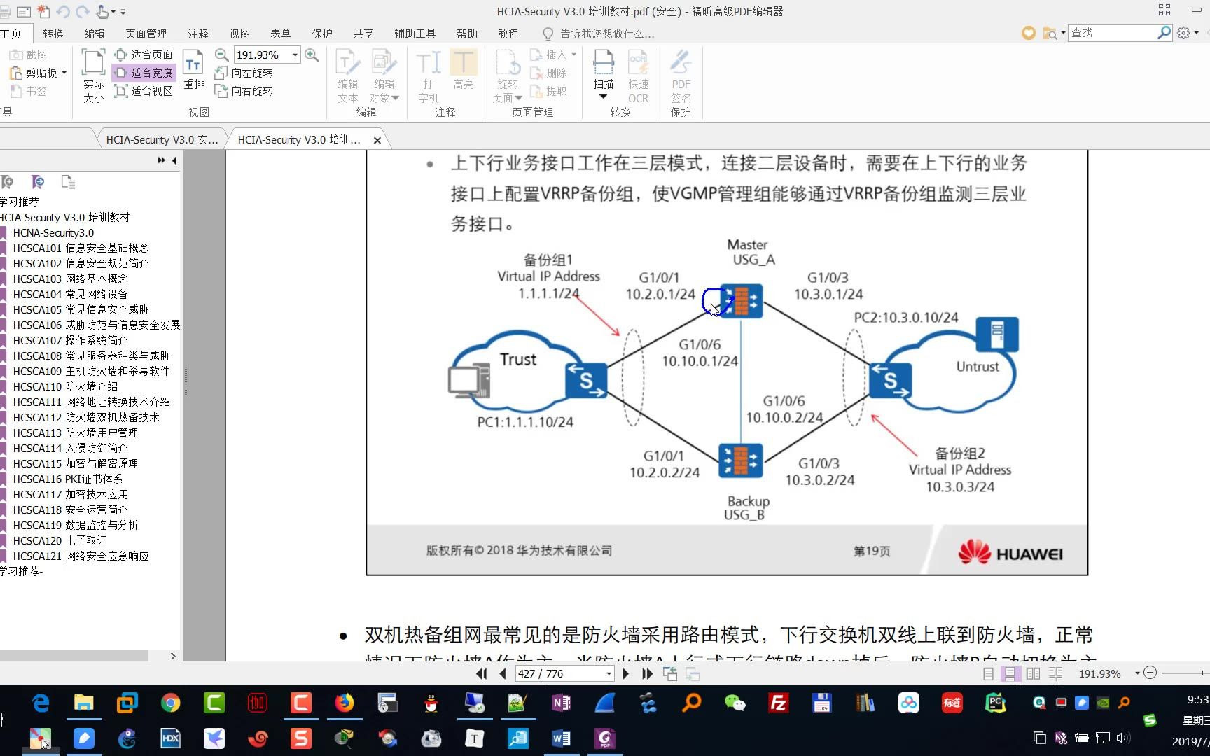Viewport: 1210px width, 756px height.
Task: Click Extract (提取) pages
Action: click(548, 91)
